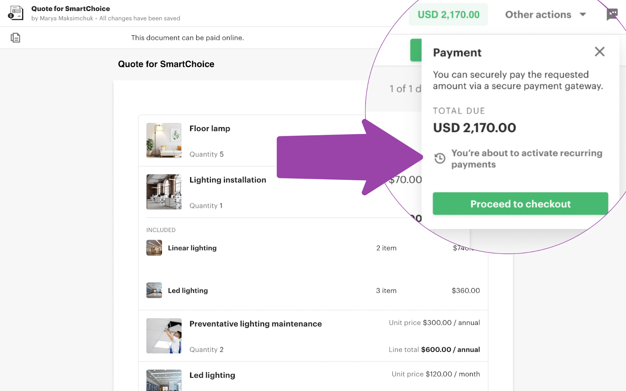Open the Floor lamp product thumbnail
This screenshot has width=626, height=391.
pyautogui.click(x=164, y=141)
